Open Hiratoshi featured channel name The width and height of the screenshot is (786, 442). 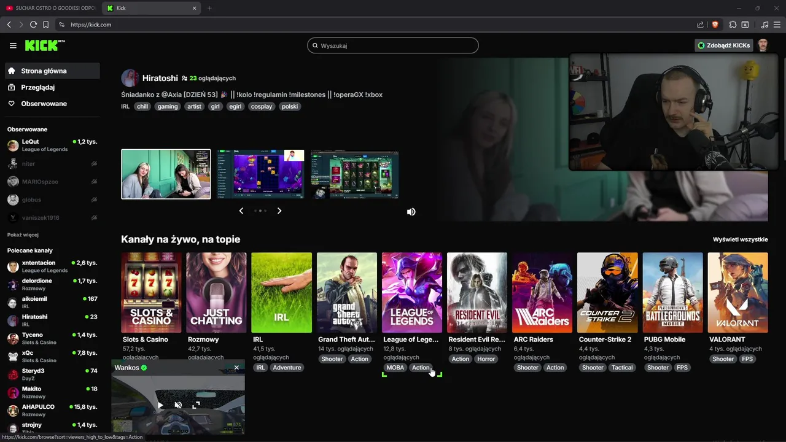(x=160, y=78)
